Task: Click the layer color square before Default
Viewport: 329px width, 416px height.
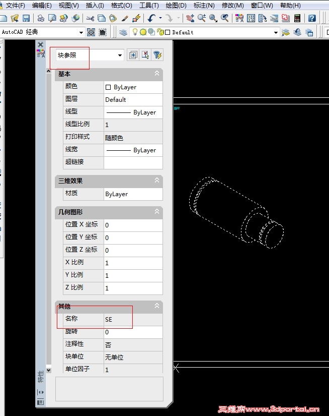Action: (168, 32)
